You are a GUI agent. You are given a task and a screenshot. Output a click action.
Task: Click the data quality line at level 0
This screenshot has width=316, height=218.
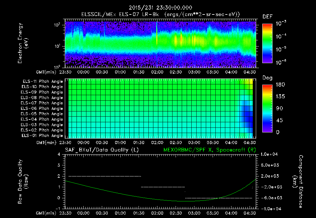coord(219,198)
